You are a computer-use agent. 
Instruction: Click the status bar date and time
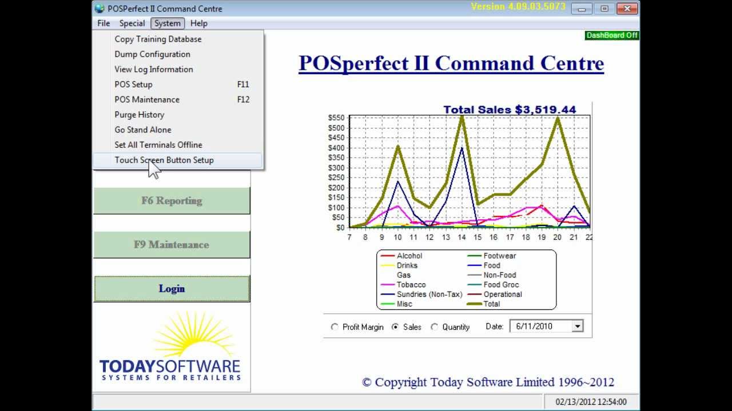(x=591, y=402)
